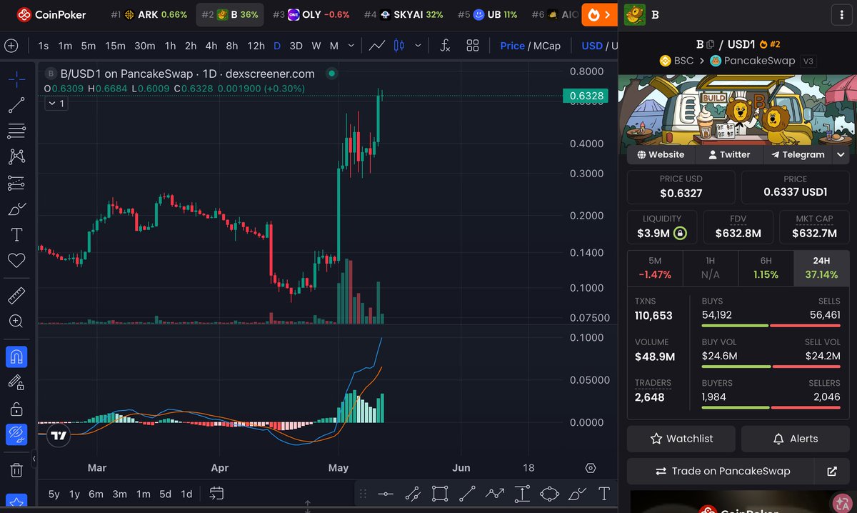Select the trend line drawing tool

pos(16,106)
